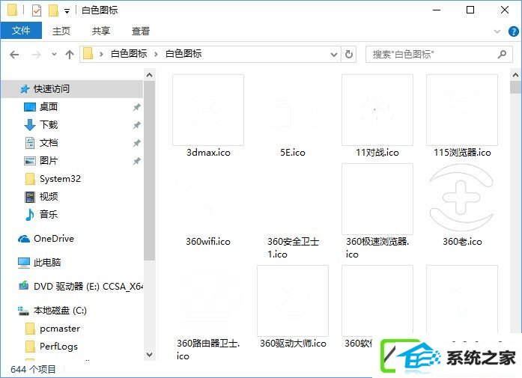Viewport: 522px width, 378px height.
Task: Expand chevron between the 白色图标 breadcrumbs
Action: click(x=156, y=54)
